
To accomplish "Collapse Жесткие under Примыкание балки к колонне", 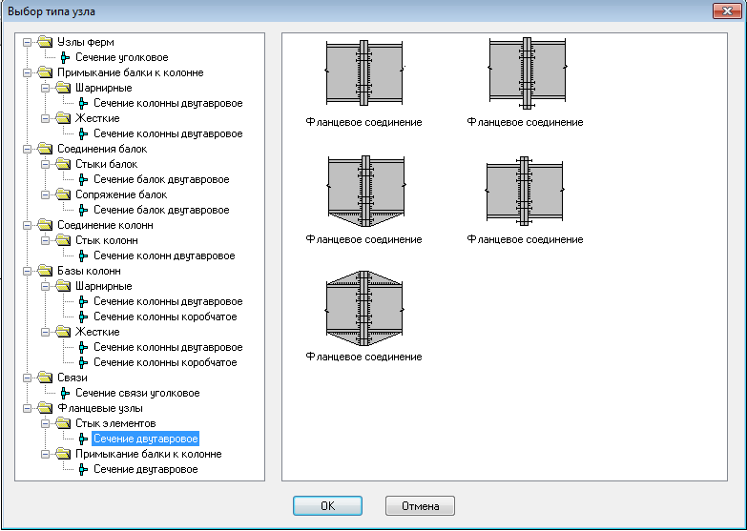I will pos(45,118).
